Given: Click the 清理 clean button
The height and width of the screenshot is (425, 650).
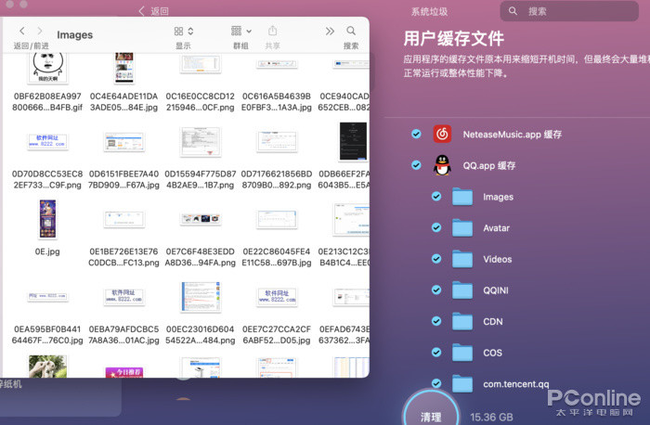Looking at the screenshot, I should 431,410.
